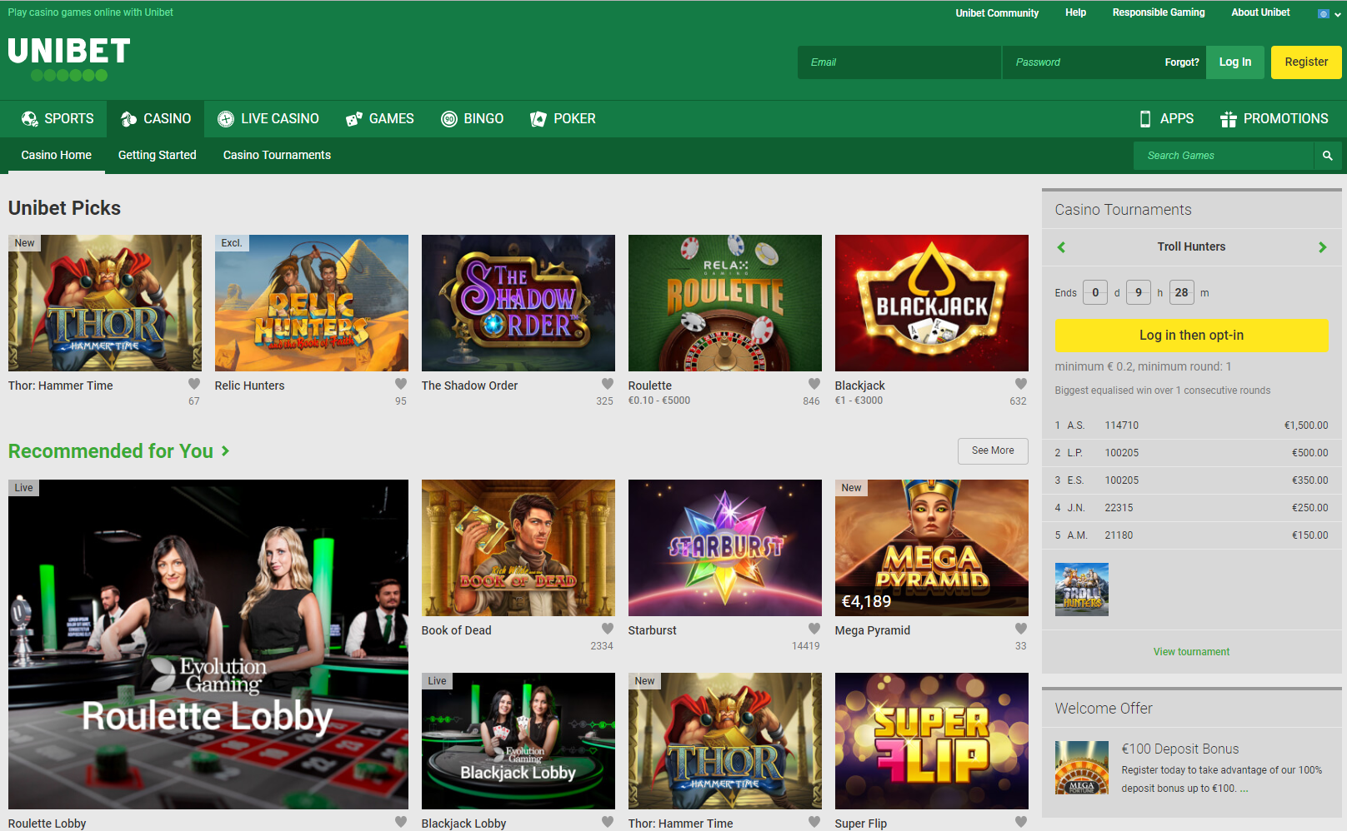The width and height of the screenshot is (1347, 831).
Task: Show previous tournament with left arrow
Action: (x=1061, y=247)
